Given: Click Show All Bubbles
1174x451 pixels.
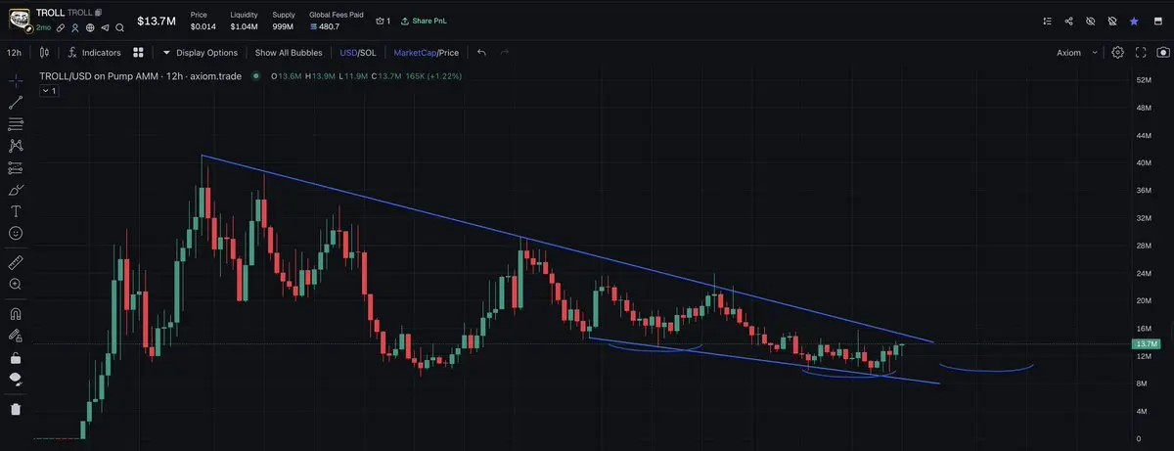Looking at the screenshot, I should click(x=287, y=53).
